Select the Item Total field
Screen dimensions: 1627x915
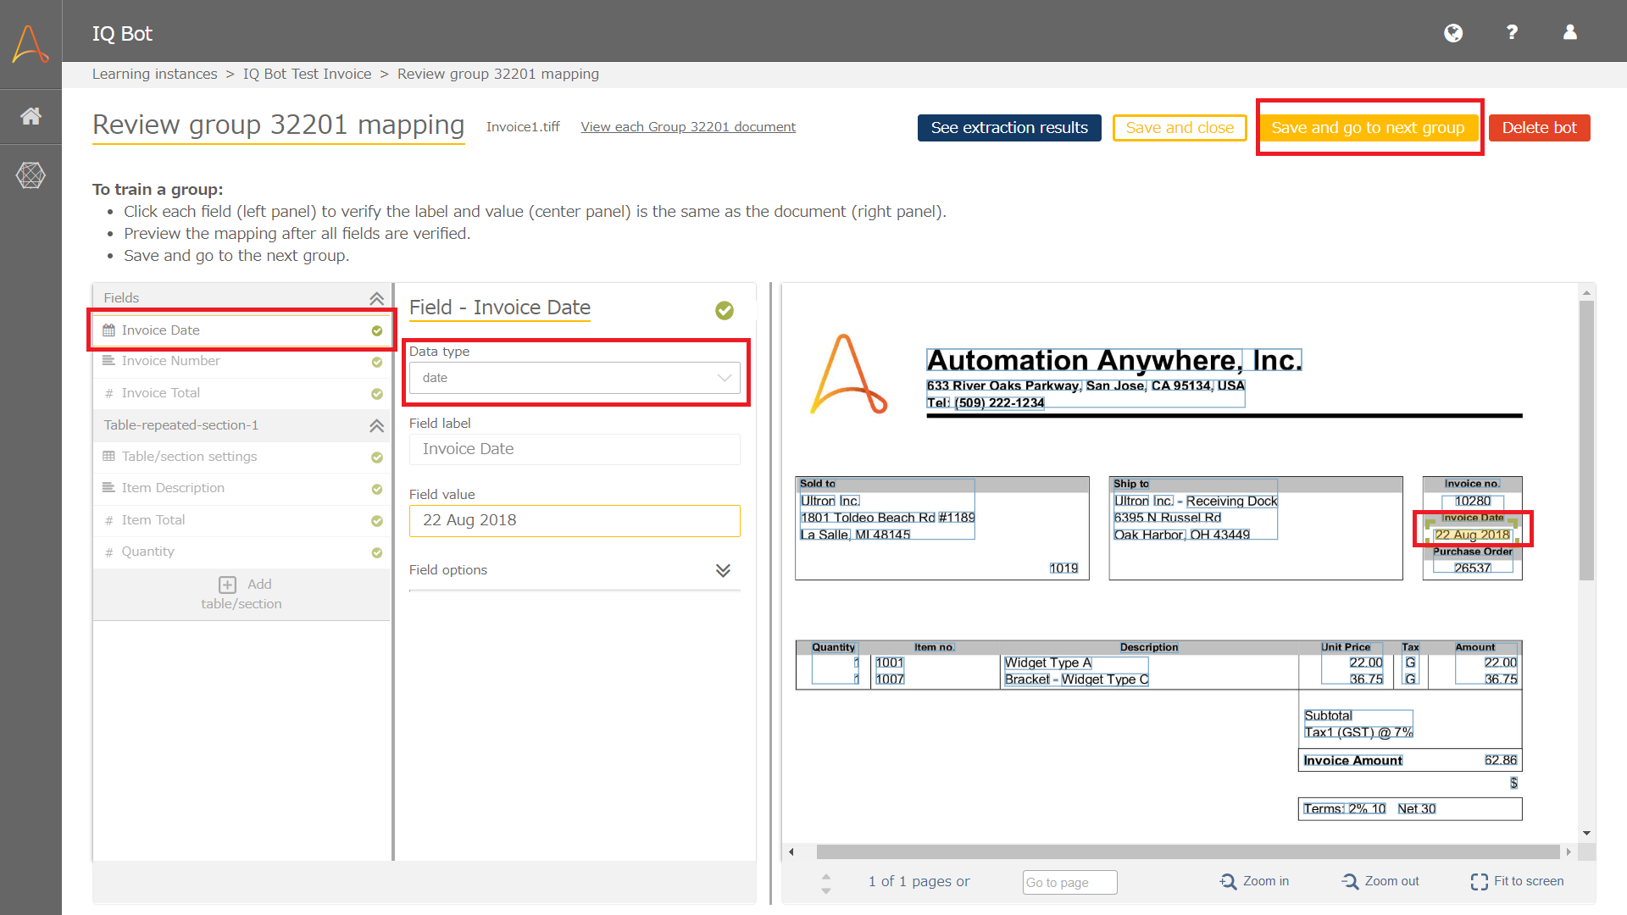pyautogui.click(x=242, y=520)
